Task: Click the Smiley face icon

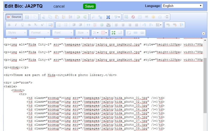Action: pyautogui.click(x=153, y=17)
